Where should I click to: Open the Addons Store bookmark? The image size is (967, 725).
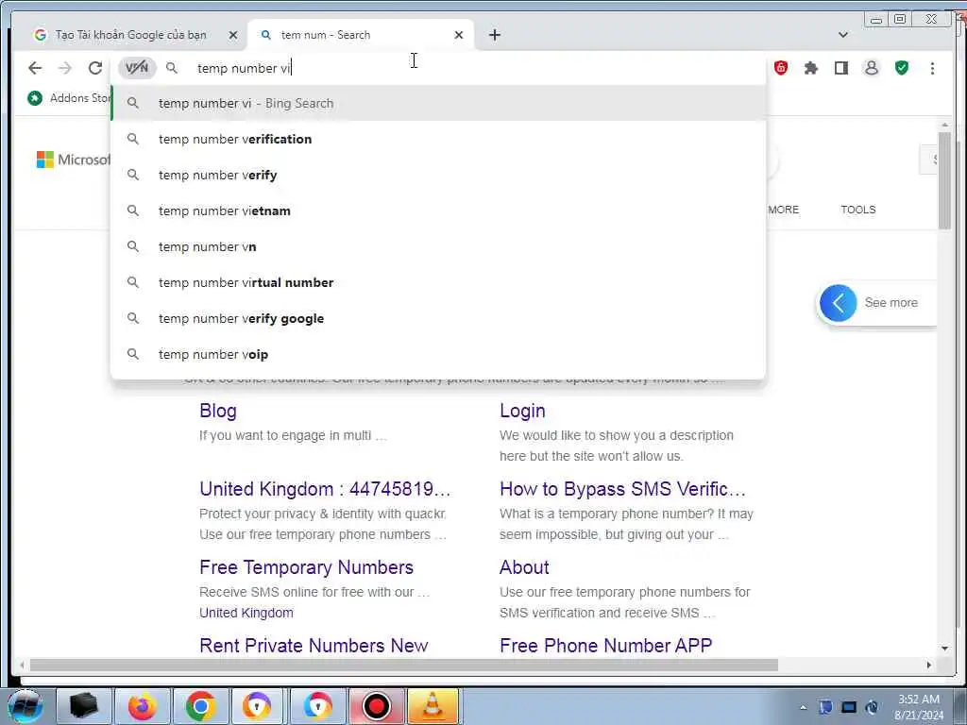pos(69,98)
